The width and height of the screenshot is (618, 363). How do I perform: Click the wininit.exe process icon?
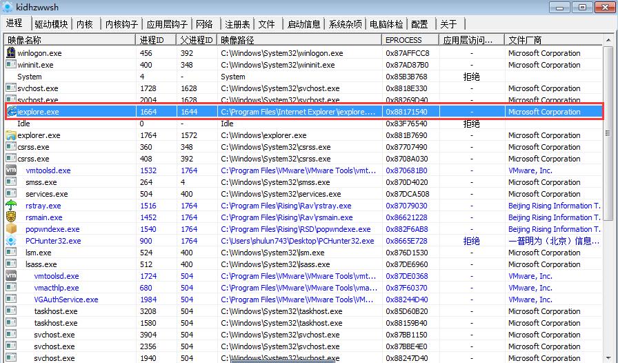(11, 64)
